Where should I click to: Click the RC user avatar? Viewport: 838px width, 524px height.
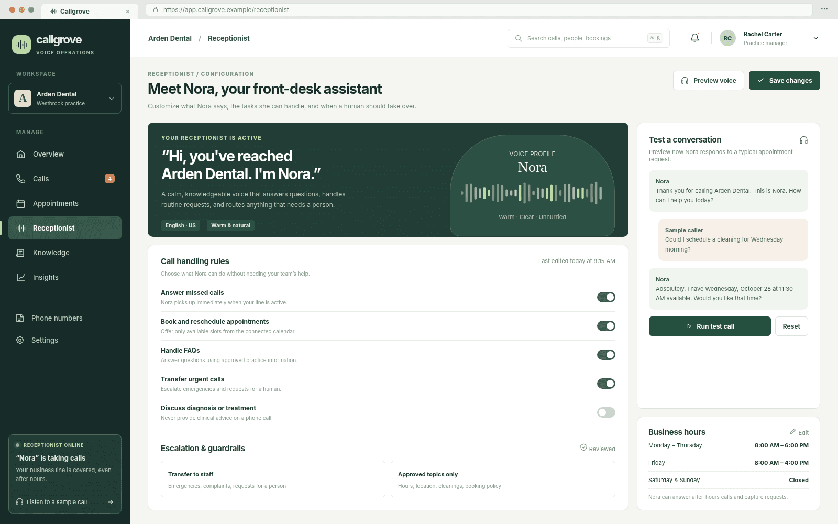pos(727,38)
